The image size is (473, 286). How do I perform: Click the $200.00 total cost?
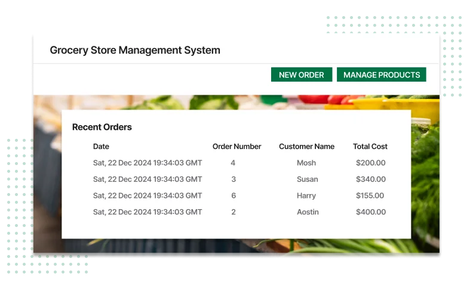tap(370, 163)
